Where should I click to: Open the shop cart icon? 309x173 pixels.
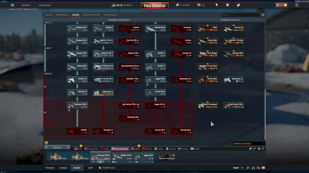coord(278,5)
